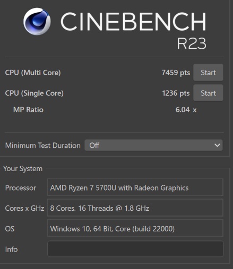The height and width of the screenshot is (269, 233).
Task: Click the Your System group heading
Action: click(23, 168)
